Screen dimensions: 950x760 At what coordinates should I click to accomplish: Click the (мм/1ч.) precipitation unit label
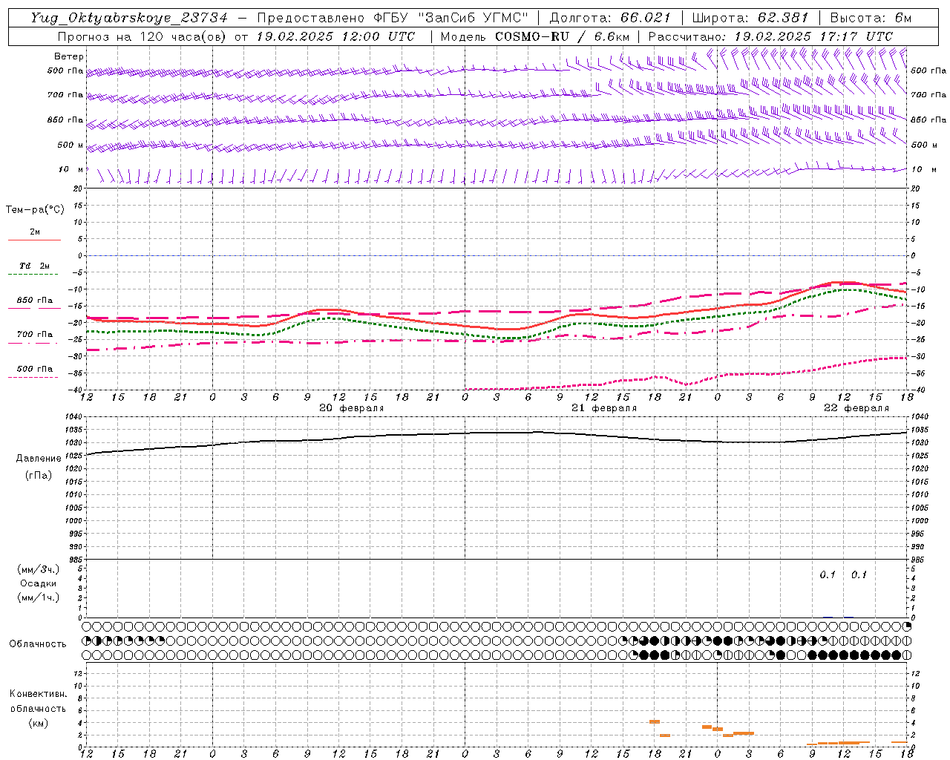click(x=39, y=597)
